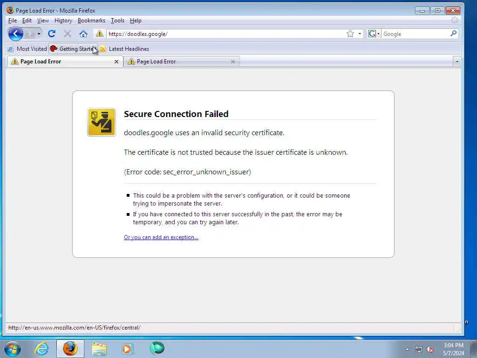Open the Windows Start menu

13,349
